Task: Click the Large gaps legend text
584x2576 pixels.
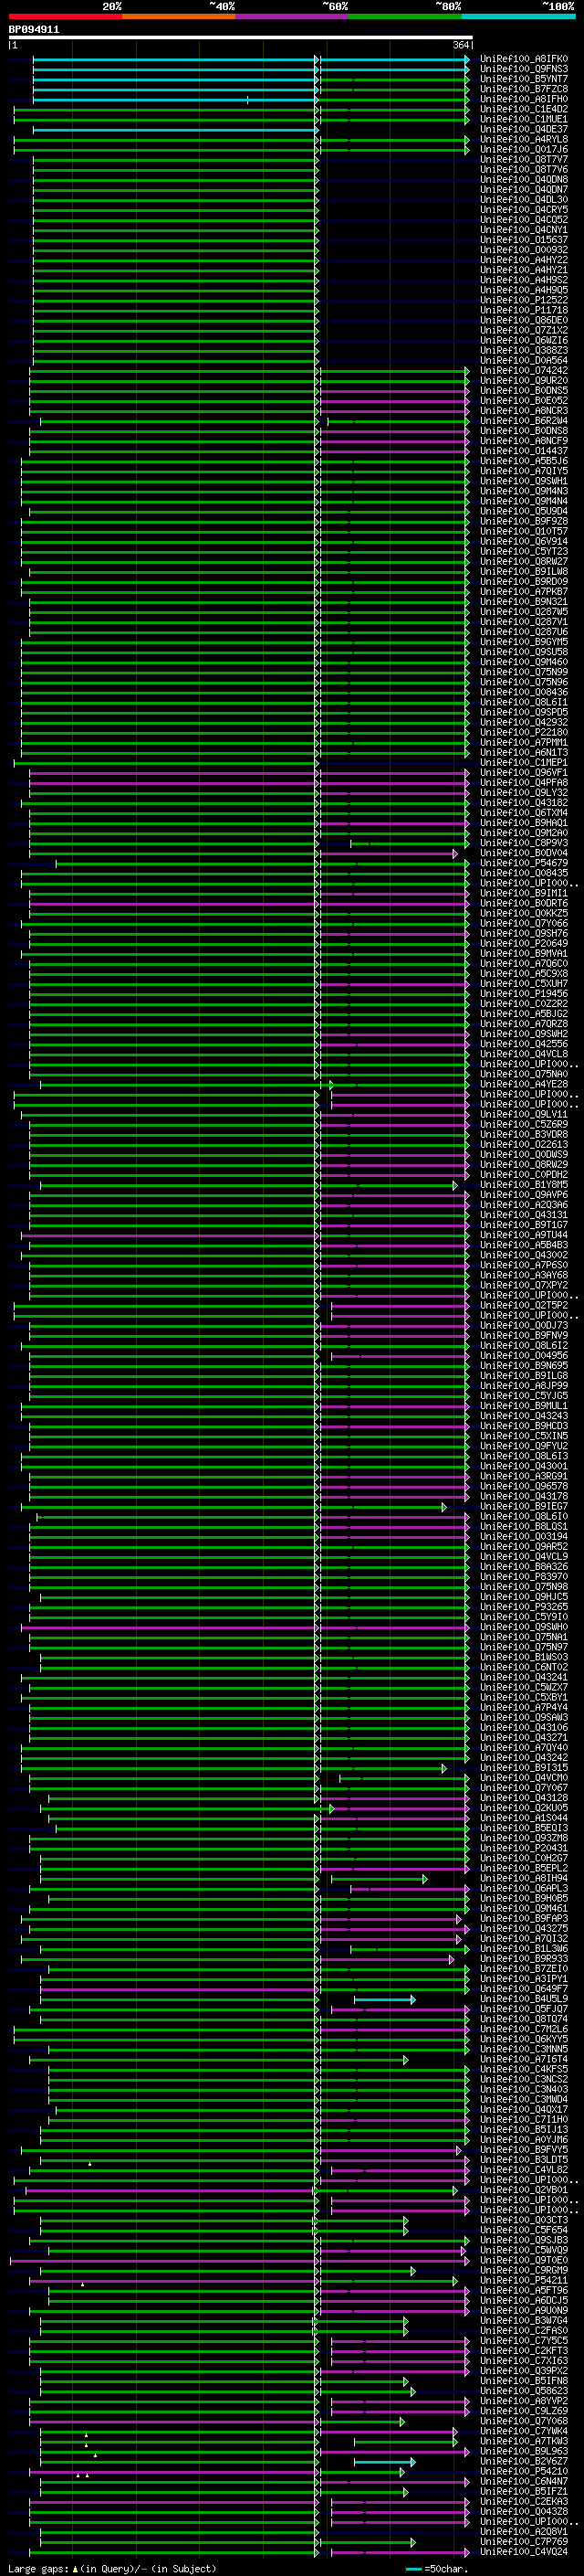Action: click(x=112, y=2569)
